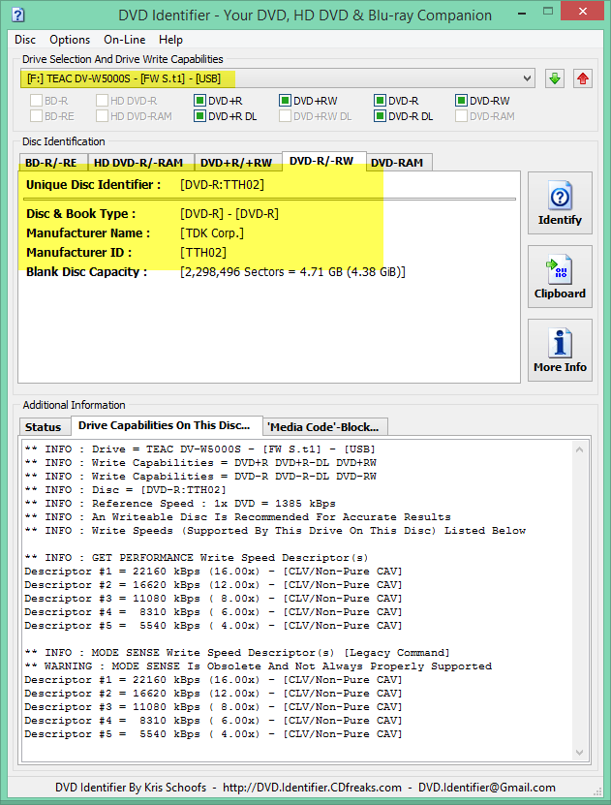Click the DVD.Identifier.CDfreaks.com link
611x805 pixels.
pos(312,788)
